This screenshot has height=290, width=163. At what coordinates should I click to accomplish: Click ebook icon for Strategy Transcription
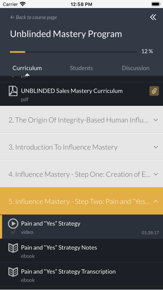13,272
